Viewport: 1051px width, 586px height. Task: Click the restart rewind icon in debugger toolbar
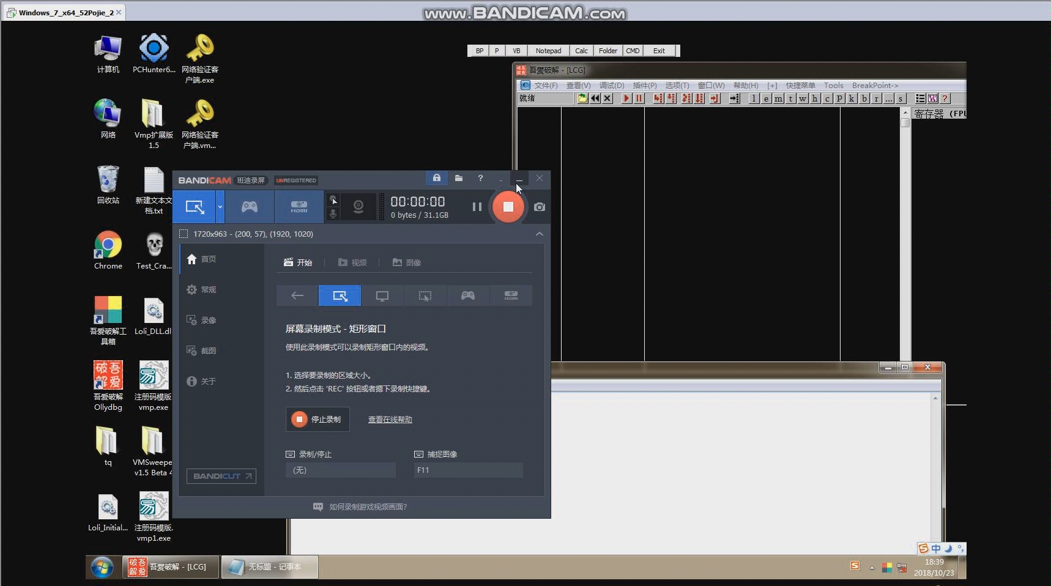(x=595, y=98)
